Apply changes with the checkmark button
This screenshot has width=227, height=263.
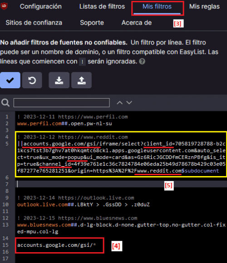pos(10,80)
